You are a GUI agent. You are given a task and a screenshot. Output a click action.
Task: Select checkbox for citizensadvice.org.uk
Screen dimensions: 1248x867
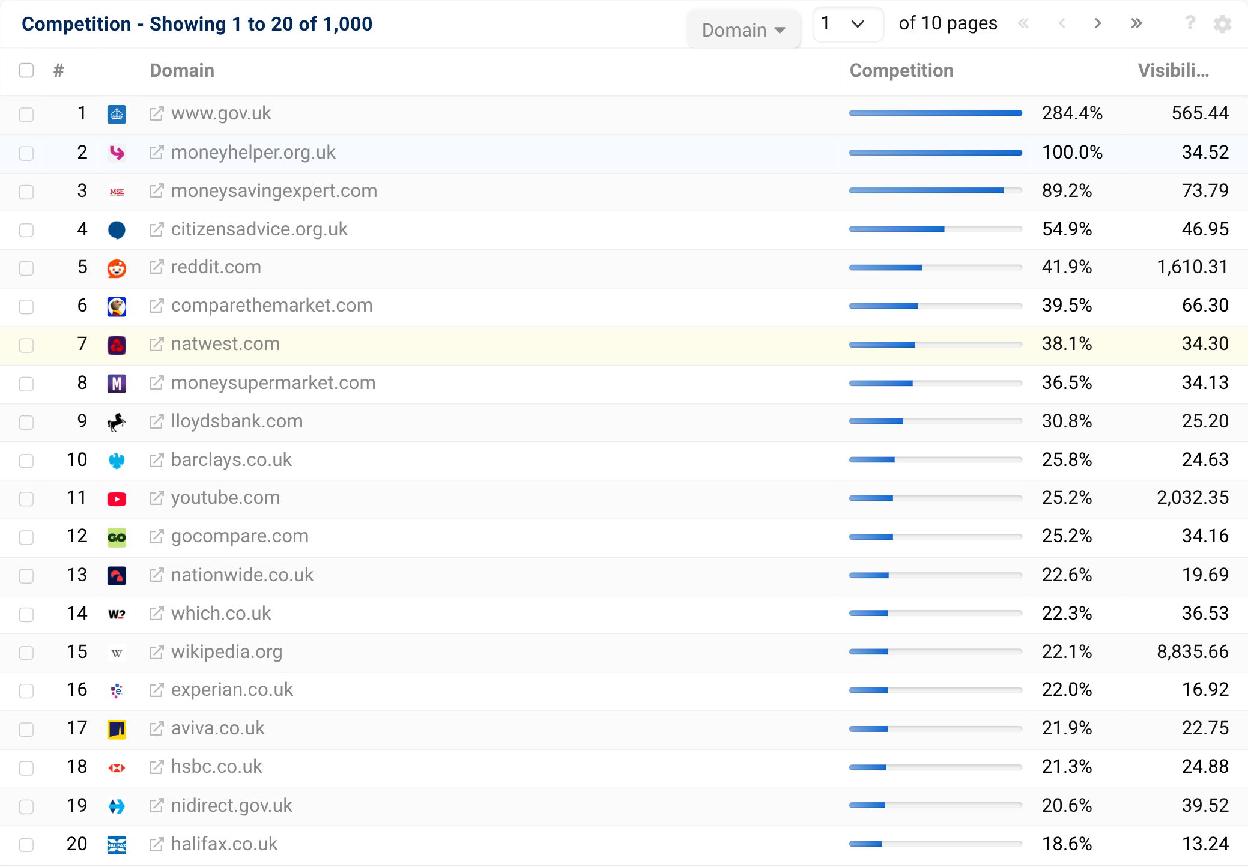pos(26,230)
